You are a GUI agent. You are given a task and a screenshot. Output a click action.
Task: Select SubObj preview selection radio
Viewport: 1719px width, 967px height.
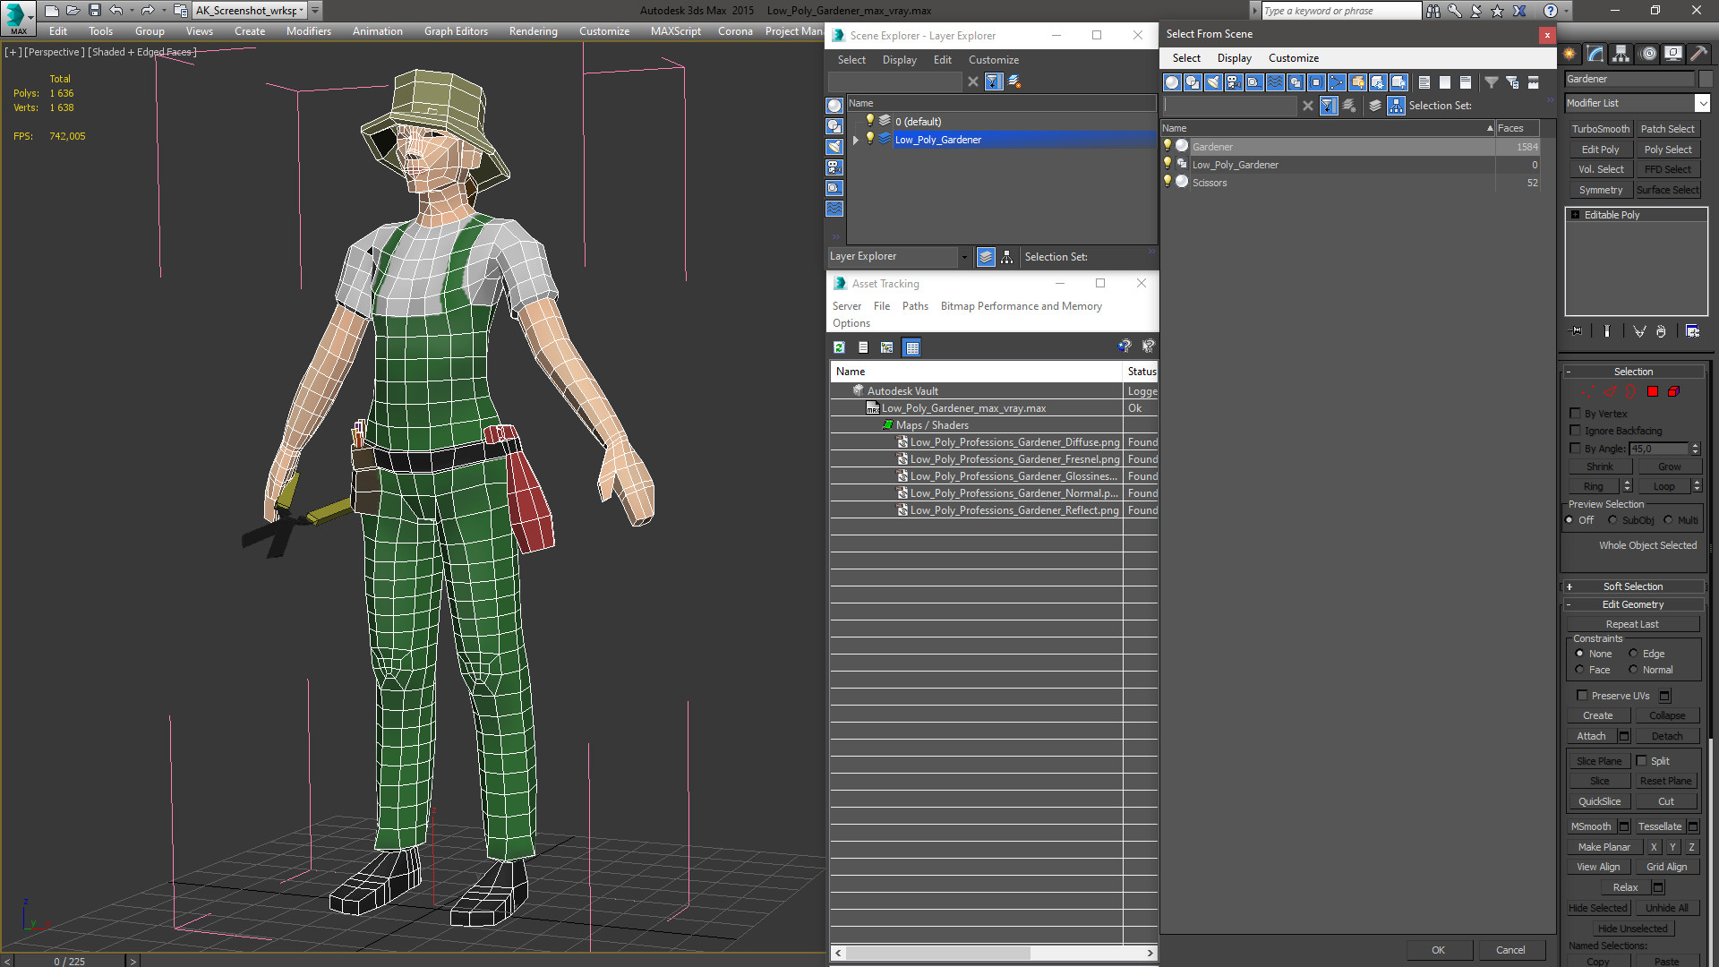point(1612,520)
